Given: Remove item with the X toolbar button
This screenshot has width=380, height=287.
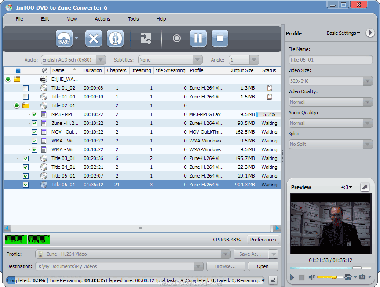Looking at the screenshot, I should [x=94, y=38].
